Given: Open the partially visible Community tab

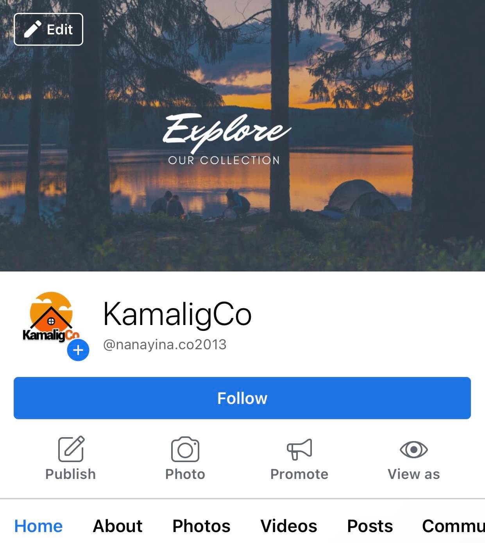Looking at the screenshot, I should coord(453,526).
